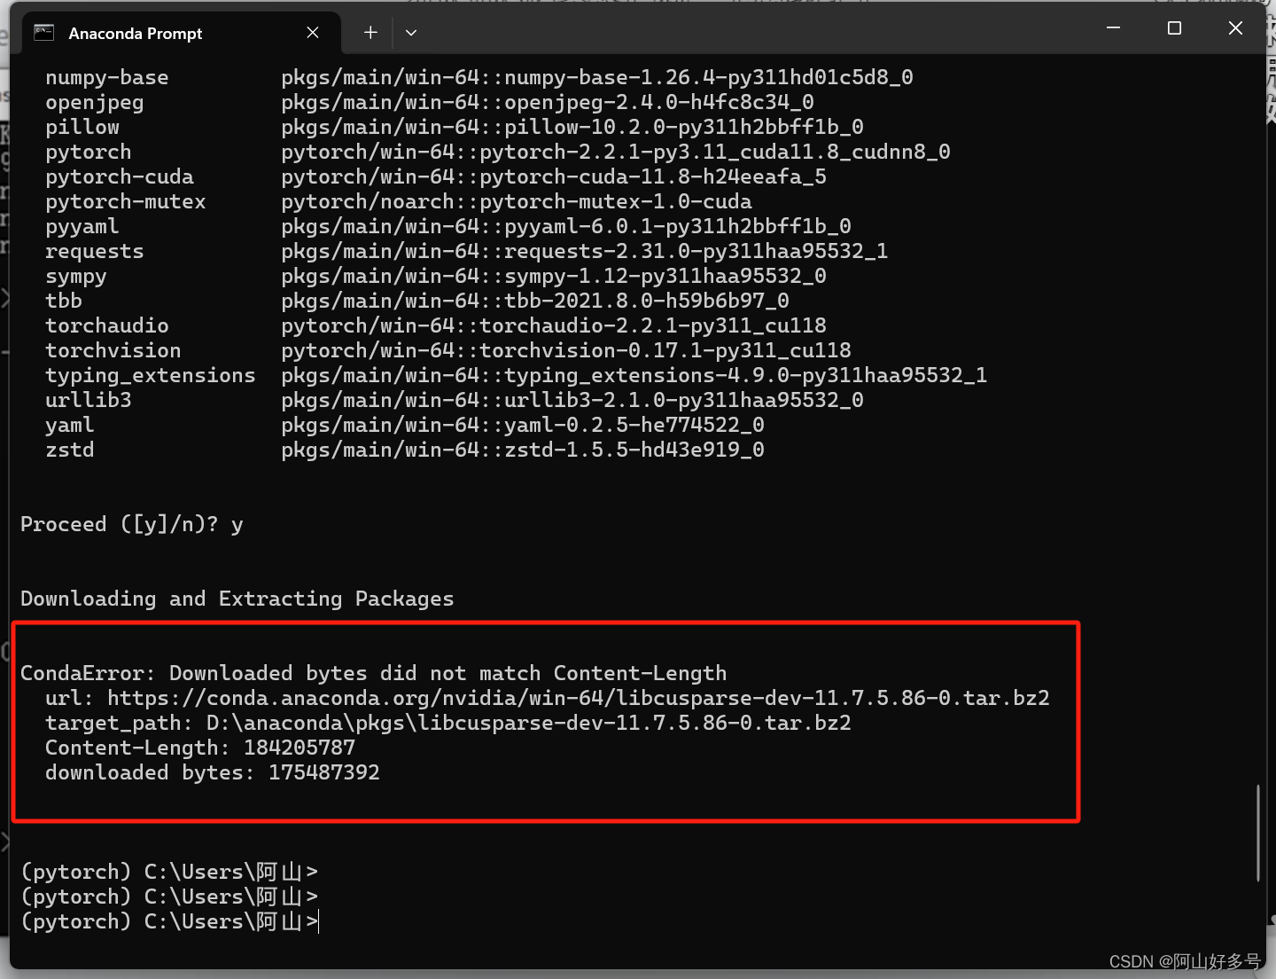Click the libcusparse-dev download URL
This screenshot has width=1276, height=979.
(x=578, y=698)
